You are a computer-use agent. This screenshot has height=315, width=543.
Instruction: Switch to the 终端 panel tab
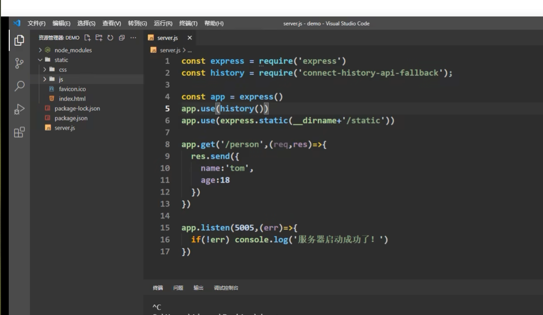tap(158, 288)
